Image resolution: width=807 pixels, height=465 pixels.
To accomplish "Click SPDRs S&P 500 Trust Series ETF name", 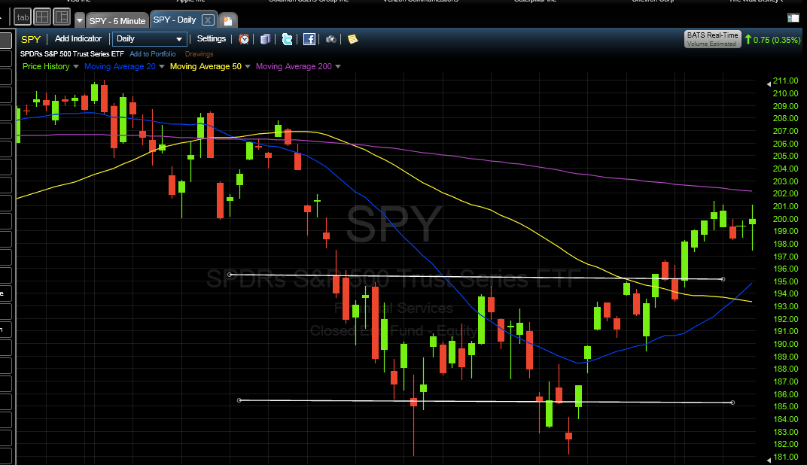I will (72, 54).
